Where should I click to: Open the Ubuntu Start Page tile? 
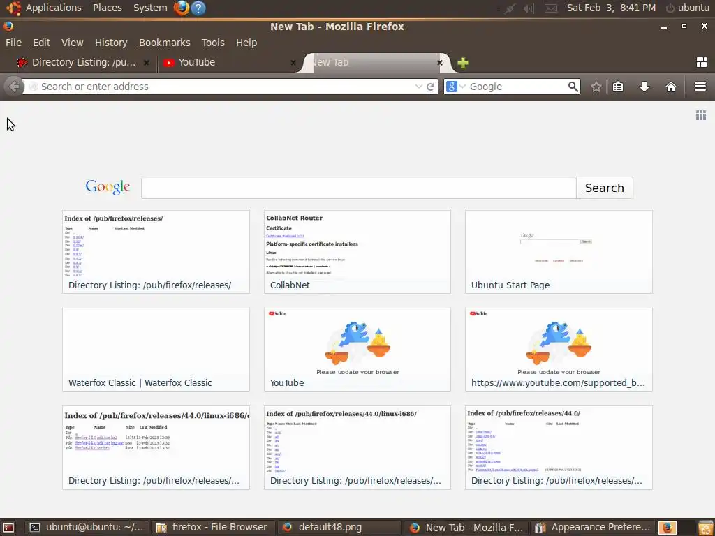pos(559,251)
